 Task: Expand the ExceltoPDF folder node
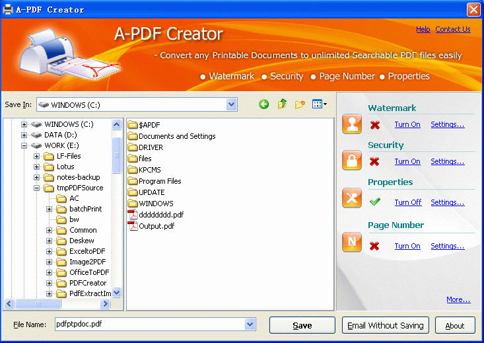(x=49, y=251)
